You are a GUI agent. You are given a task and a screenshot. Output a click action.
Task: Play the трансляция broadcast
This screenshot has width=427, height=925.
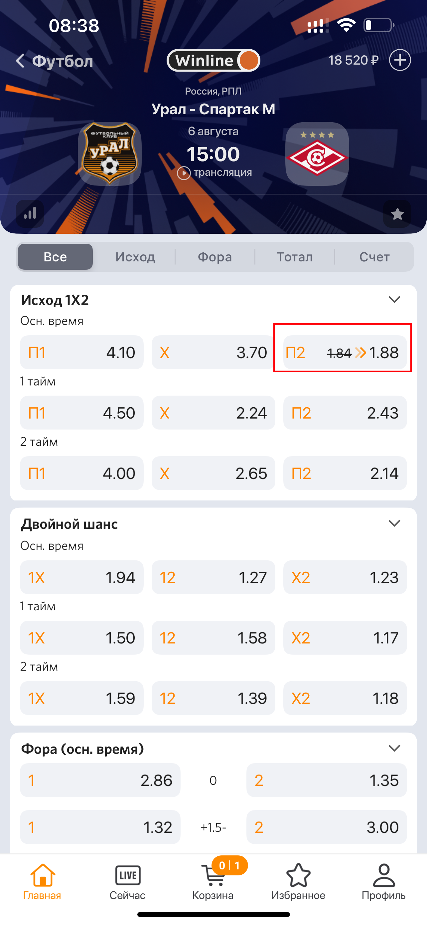pos(214,173)
